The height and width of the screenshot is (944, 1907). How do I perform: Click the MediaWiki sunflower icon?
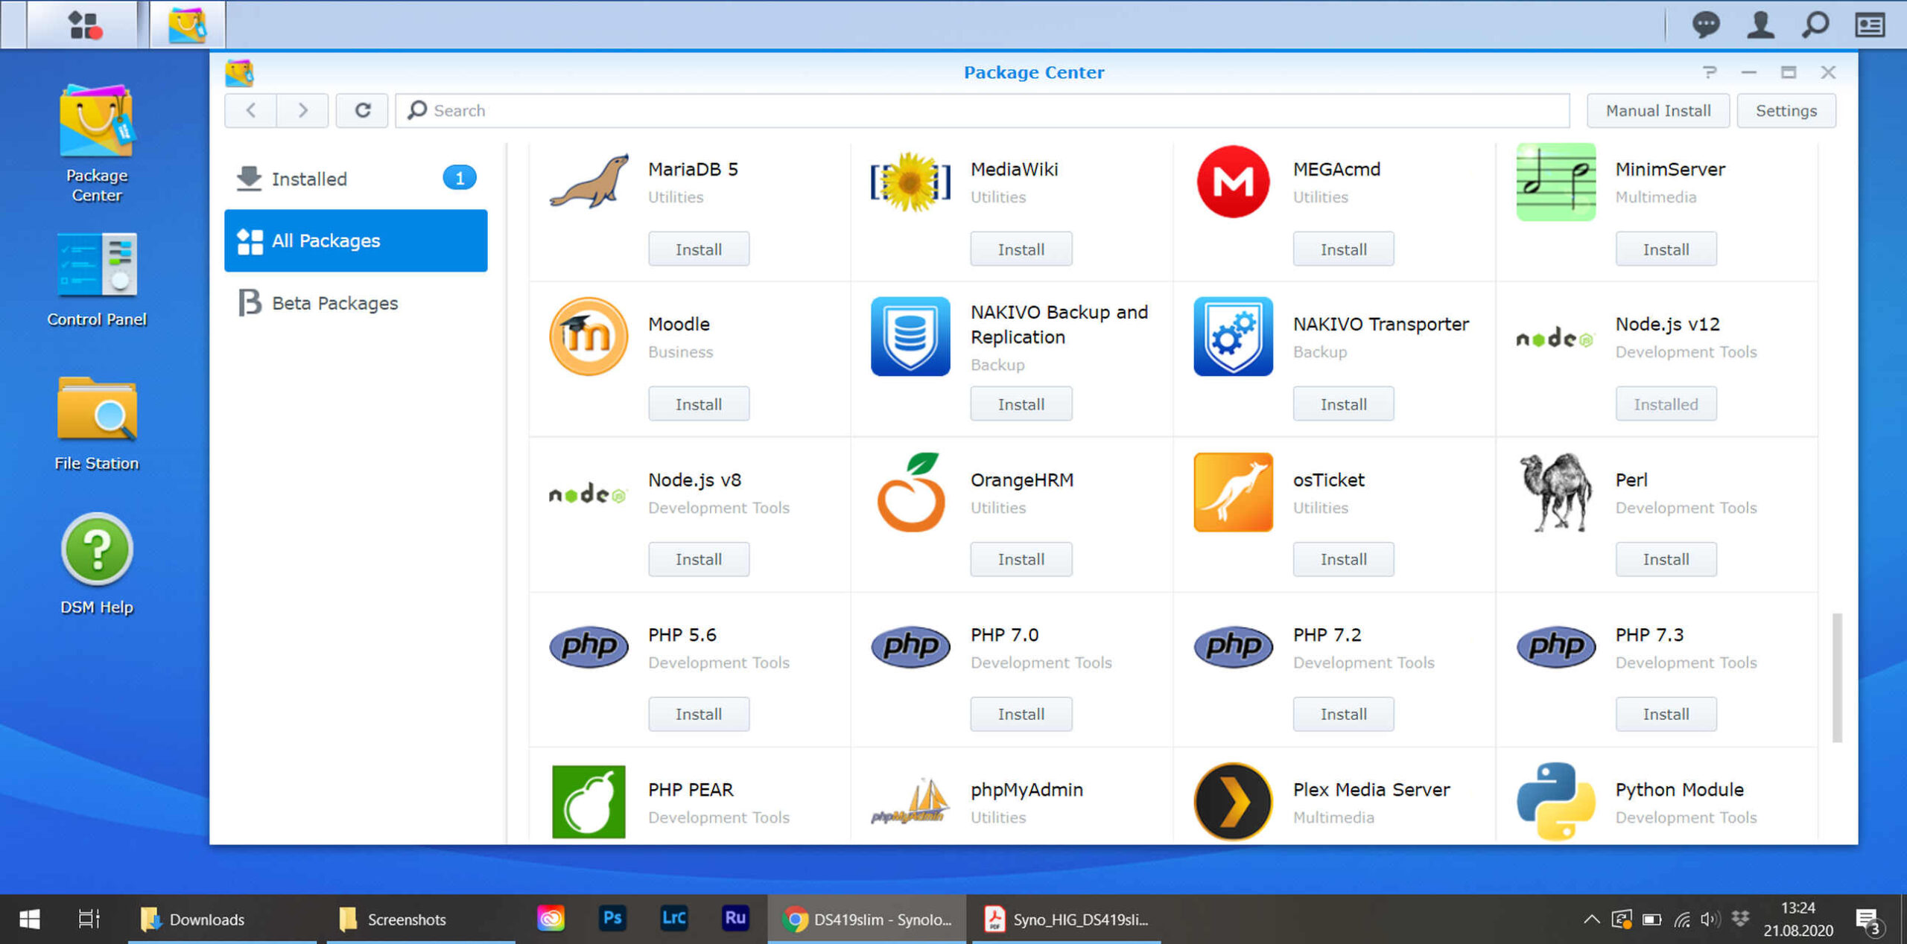pyautogui.click(x=910, y=181)
